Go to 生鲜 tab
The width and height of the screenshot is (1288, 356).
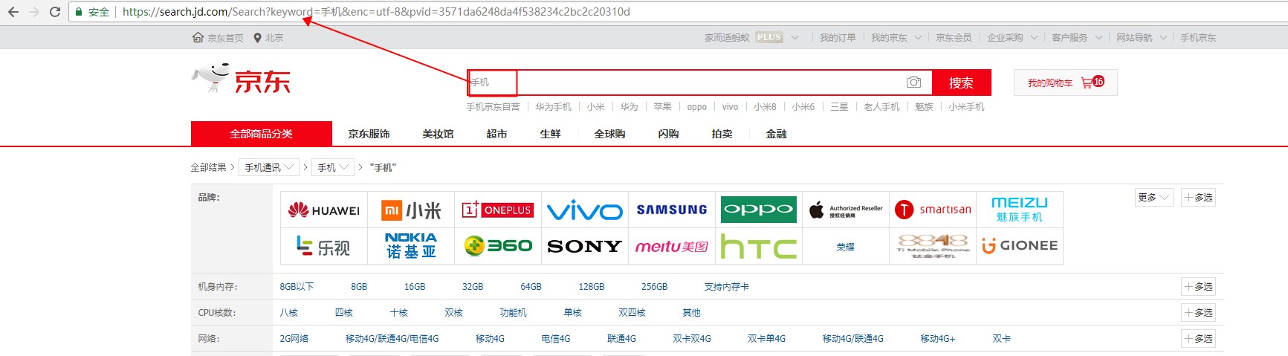click(x=550, y=134)
